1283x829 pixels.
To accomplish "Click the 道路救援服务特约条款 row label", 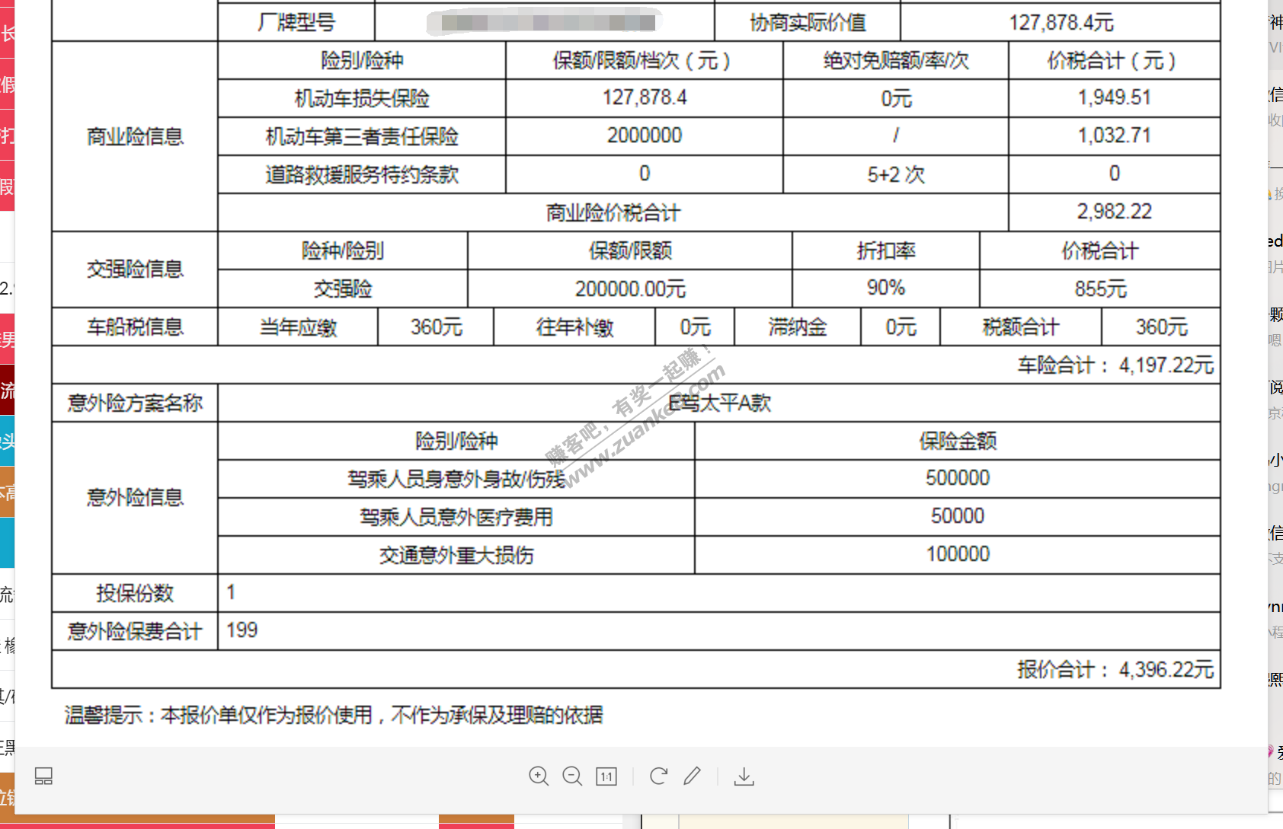I will pyautogui.click(x=362, y=174).
